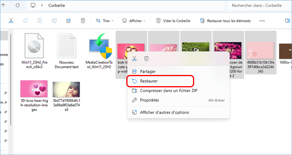Click Afficher d'autres options entry
Screen dimensions: 292x155
click(x=164, y=112)
